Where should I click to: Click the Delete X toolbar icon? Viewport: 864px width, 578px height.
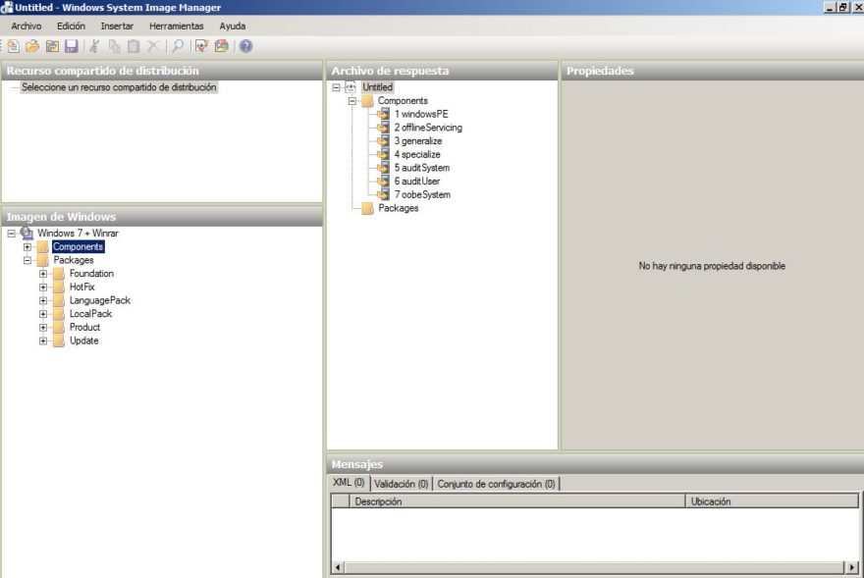[x=153, y=46]
